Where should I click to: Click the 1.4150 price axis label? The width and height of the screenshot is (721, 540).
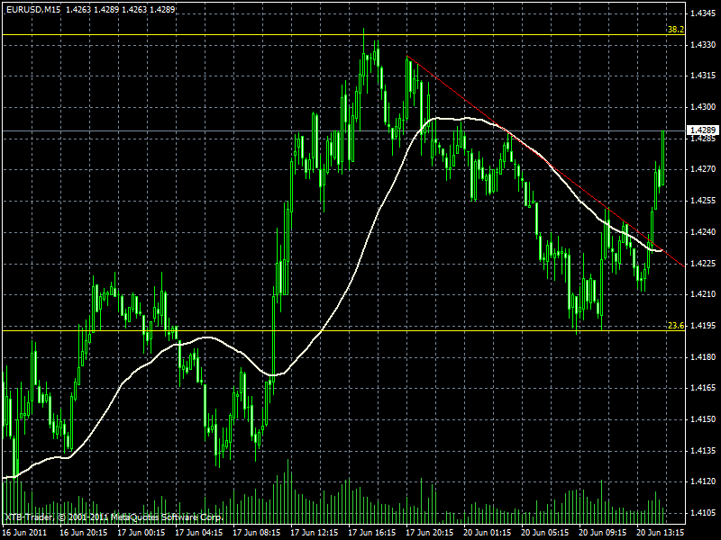pos(703,419)
